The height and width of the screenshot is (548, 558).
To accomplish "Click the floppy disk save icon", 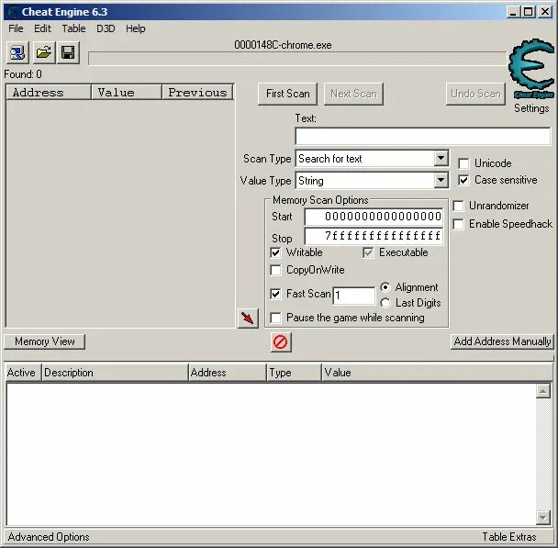I will pos(68,52).
